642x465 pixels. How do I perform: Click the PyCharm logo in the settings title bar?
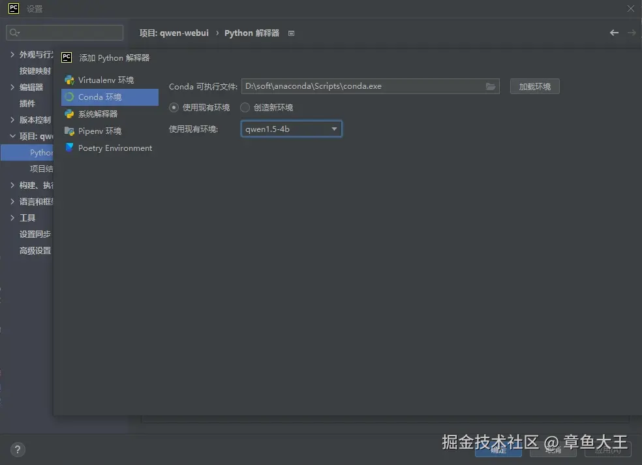pyautogui.click(x=14, y=8)
